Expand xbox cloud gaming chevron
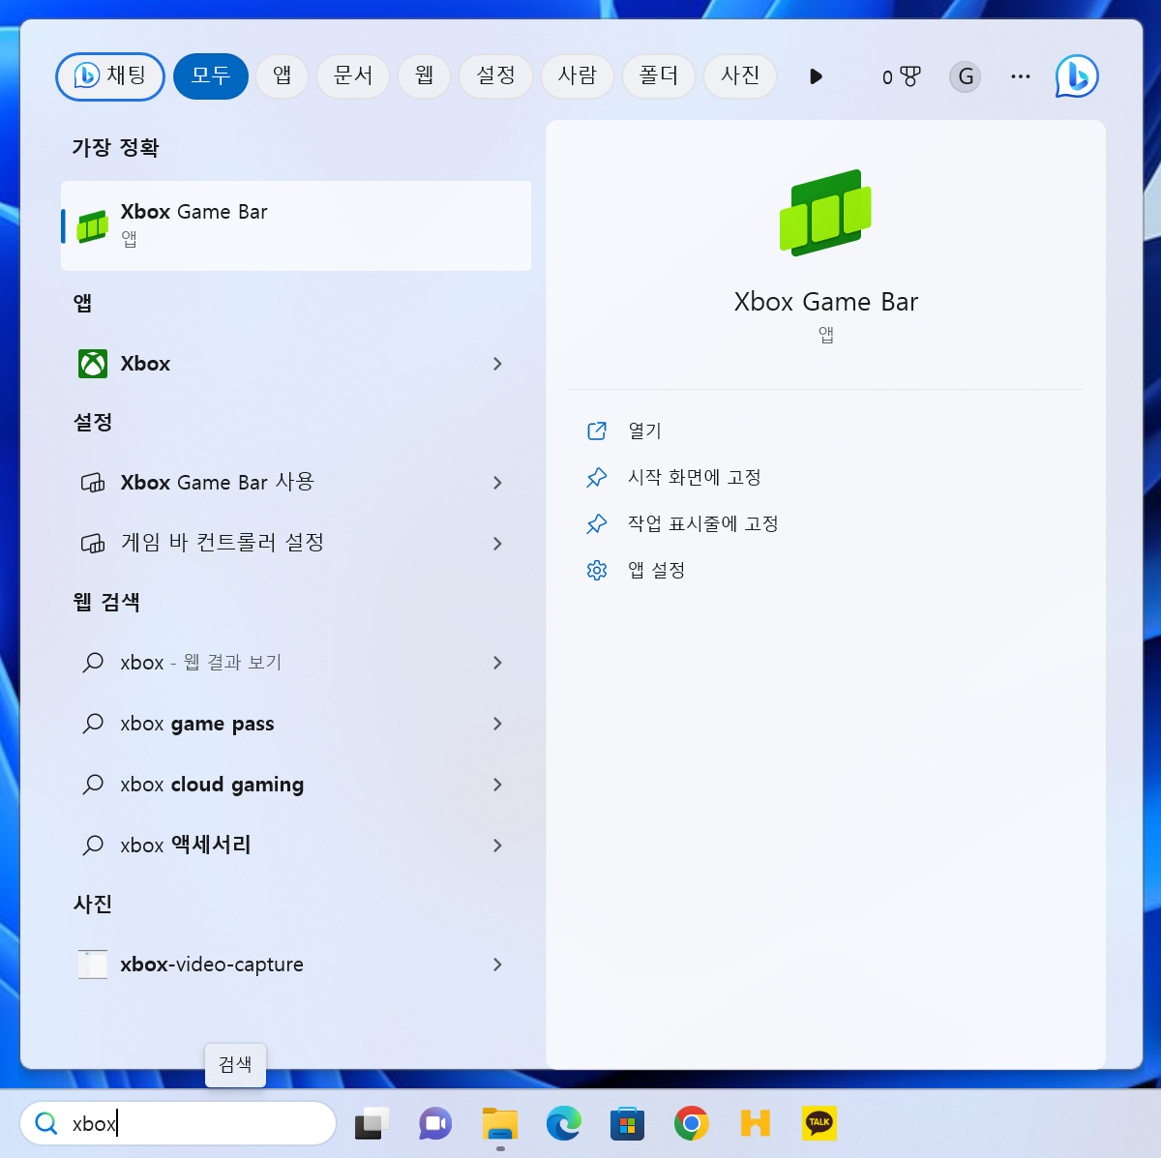 497,785
